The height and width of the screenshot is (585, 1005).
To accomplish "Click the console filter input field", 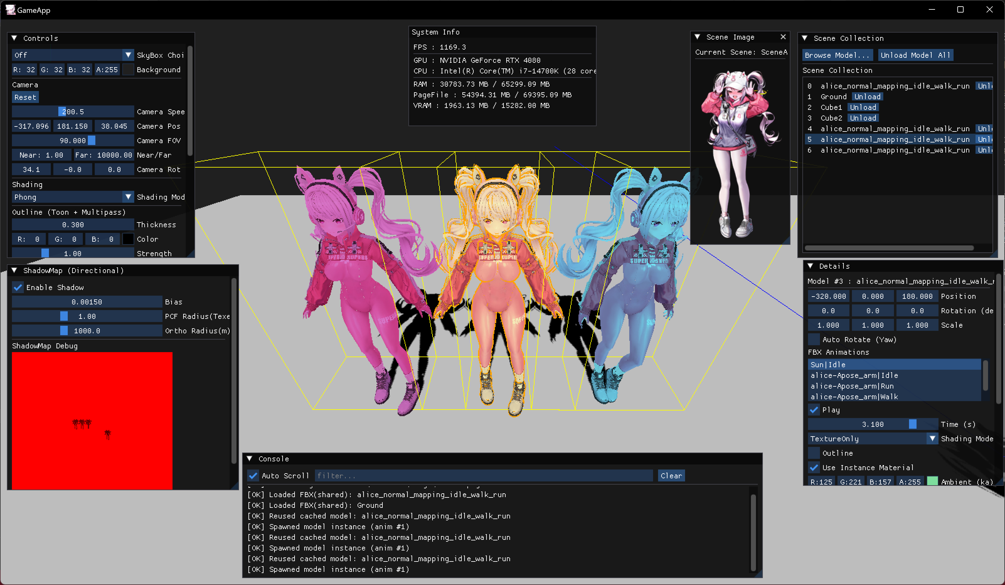I will pos(483,476).
